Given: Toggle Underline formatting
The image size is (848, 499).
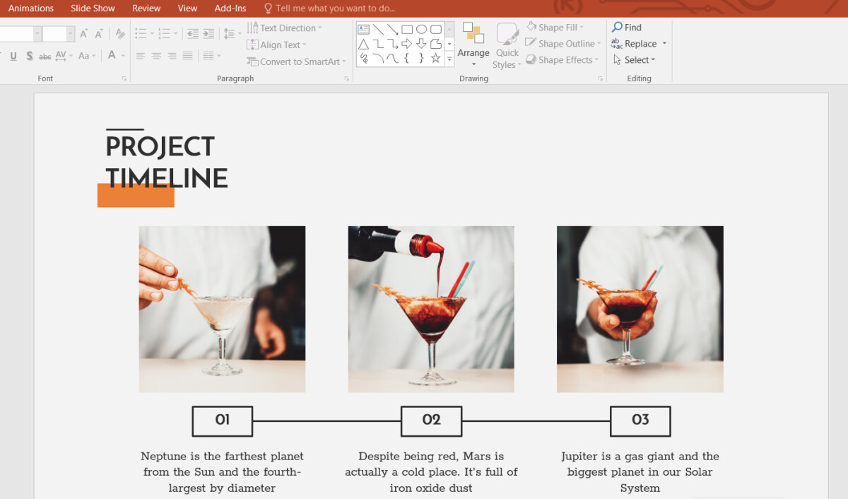Looking at the screenshot, I should click(x=13, y=55).
